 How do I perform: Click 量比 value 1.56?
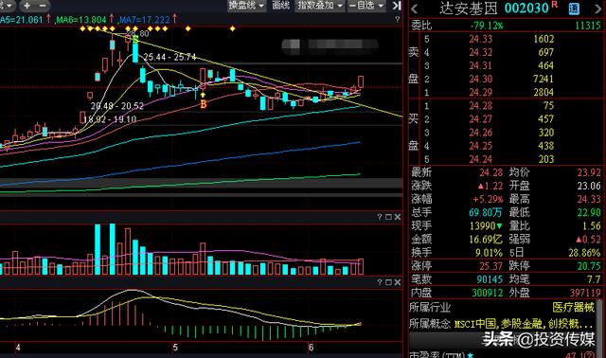click(x=592, y=225)
